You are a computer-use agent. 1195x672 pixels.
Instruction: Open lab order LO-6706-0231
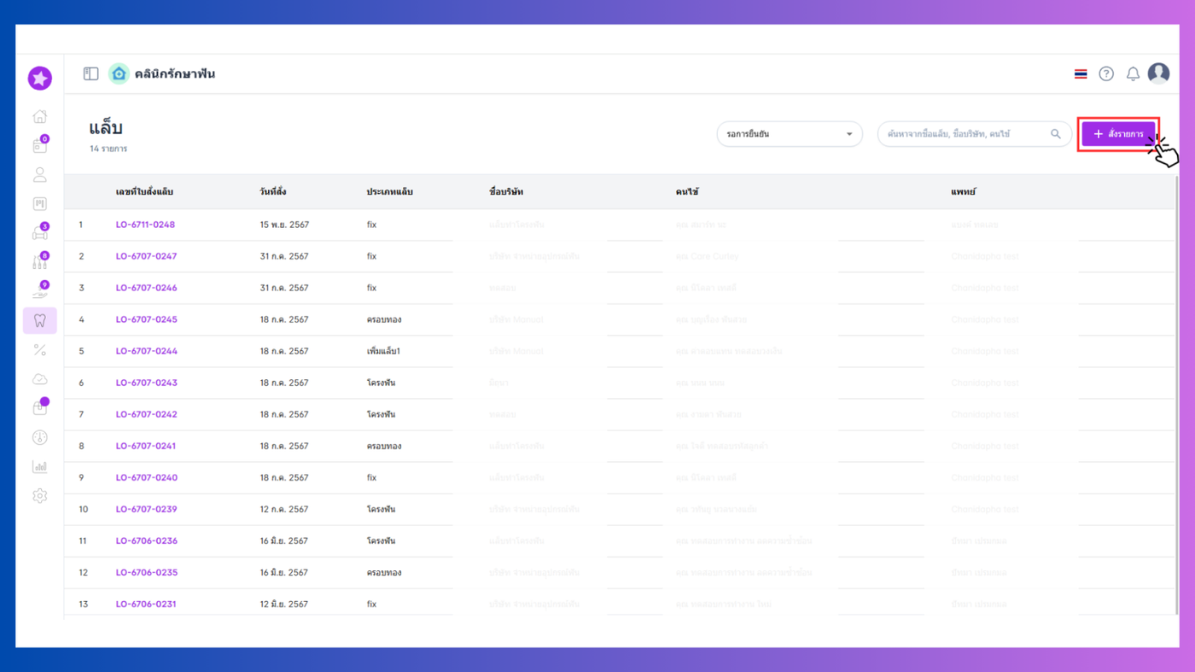pyautogui.click(x=145, y=604)
